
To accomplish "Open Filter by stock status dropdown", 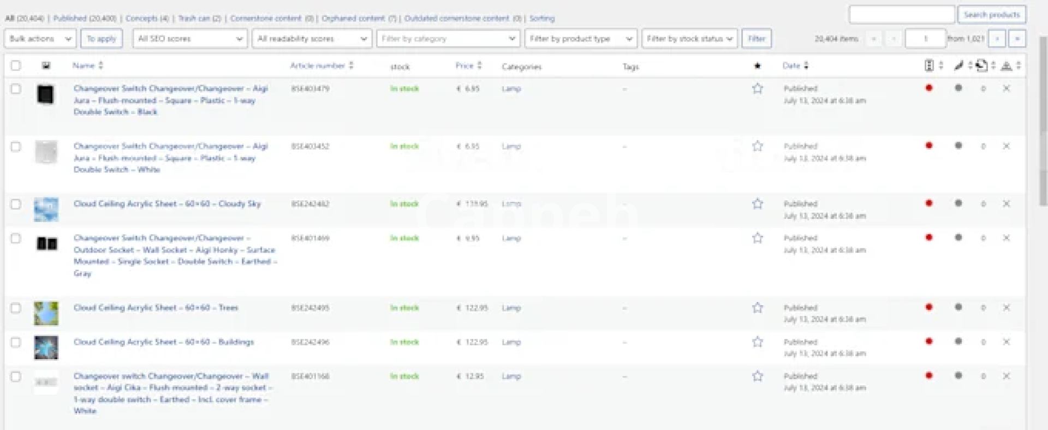I will point(689,39).
